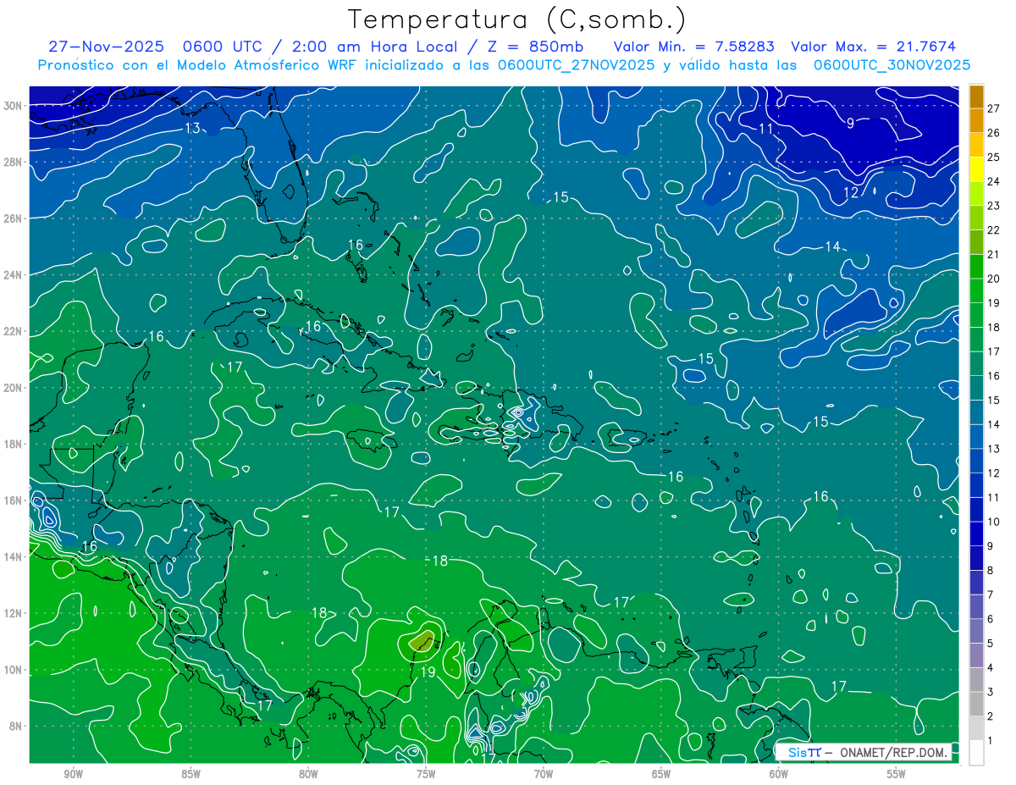Pick the bright yellow swatch on color scale
The width and height of the screenshot is (1016, 785).
(976, 169)
